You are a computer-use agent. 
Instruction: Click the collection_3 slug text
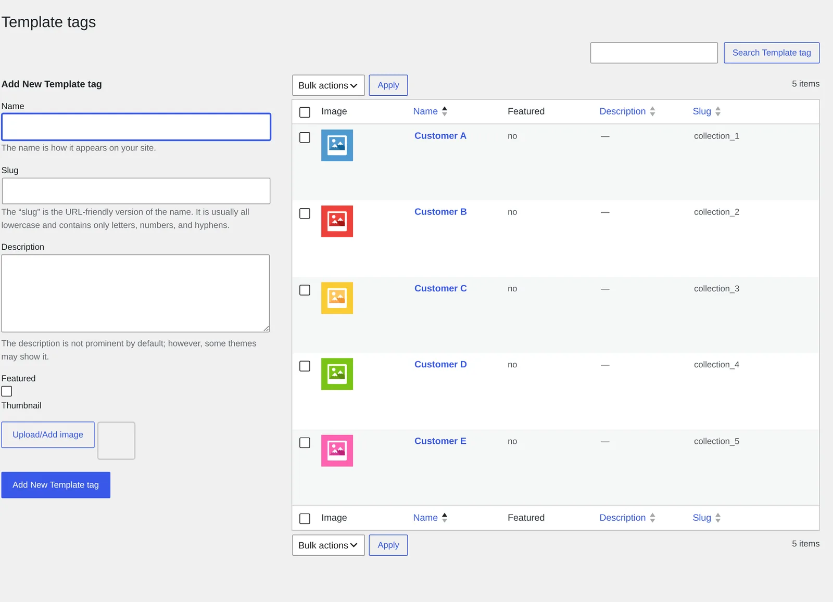pyautogui.click(x=716, y=288)
